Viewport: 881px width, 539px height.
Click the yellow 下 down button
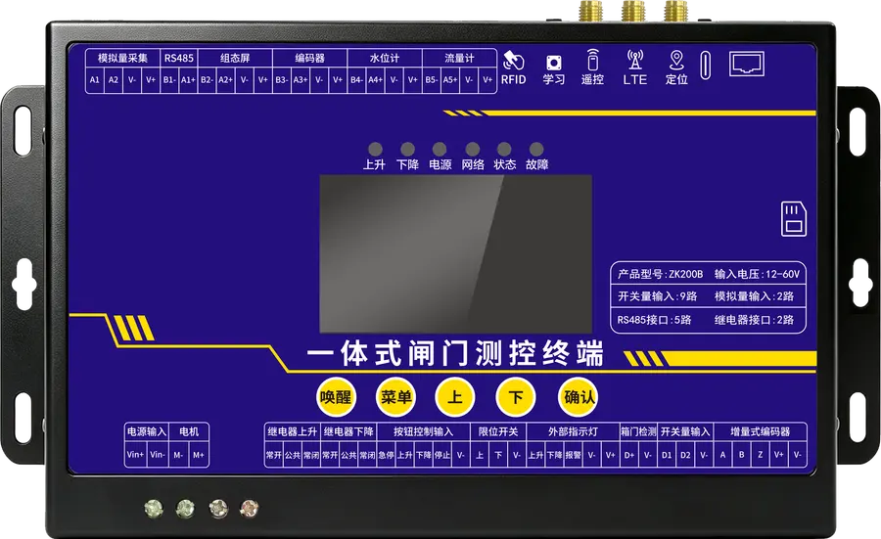(515, 397)
